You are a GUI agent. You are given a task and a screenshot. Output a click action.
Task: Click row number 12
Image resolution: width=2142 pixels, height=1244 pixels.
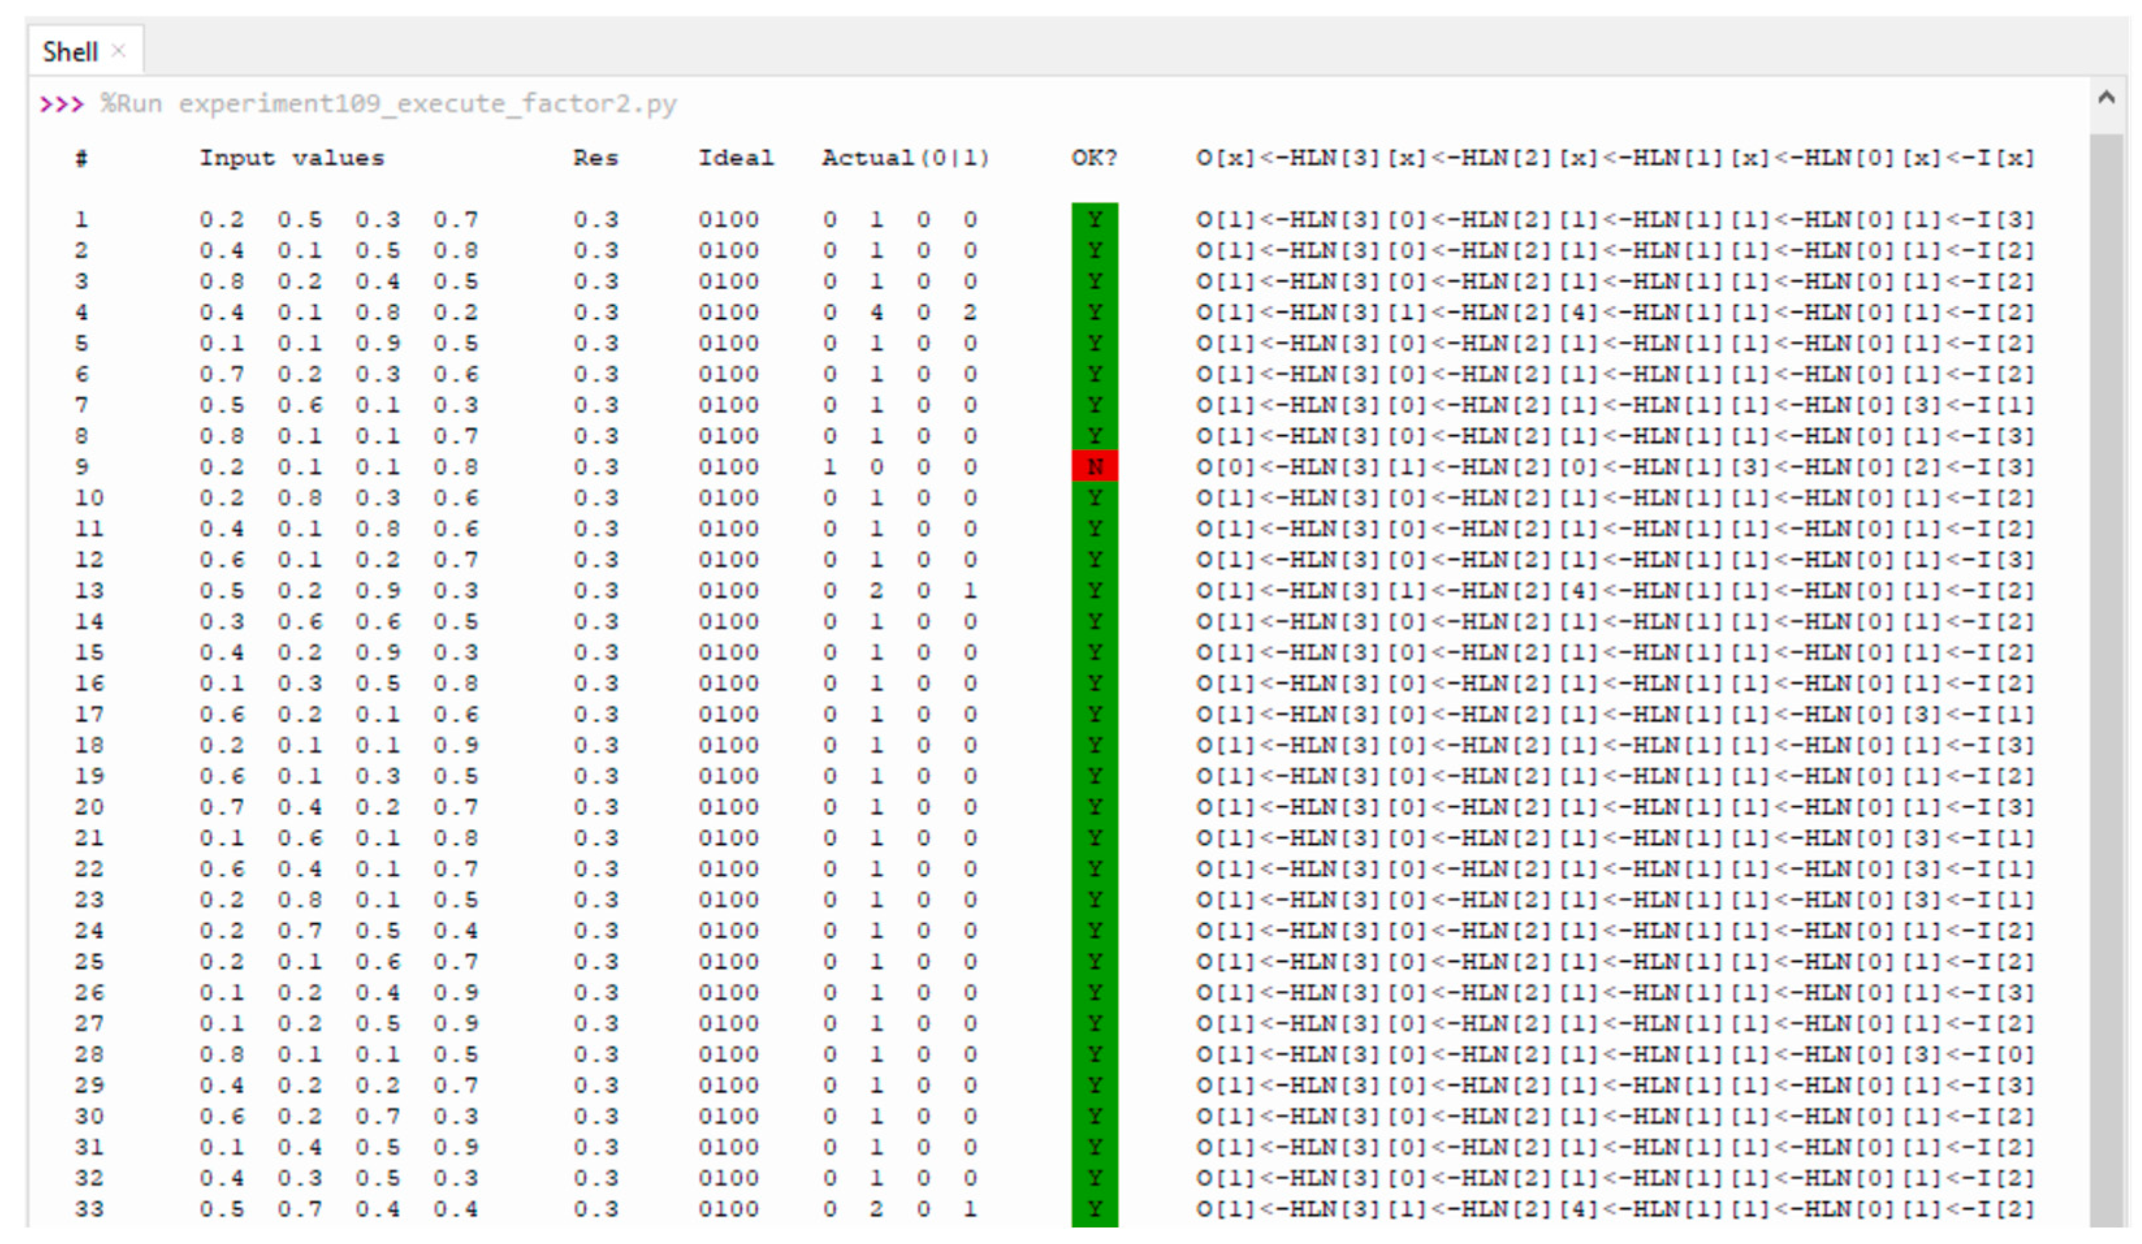click(x=89, y=559)
